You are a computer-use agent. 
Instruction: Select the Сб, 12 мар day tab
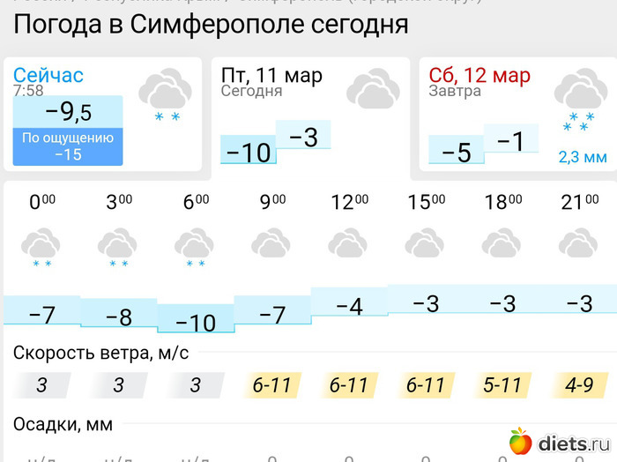479,76
